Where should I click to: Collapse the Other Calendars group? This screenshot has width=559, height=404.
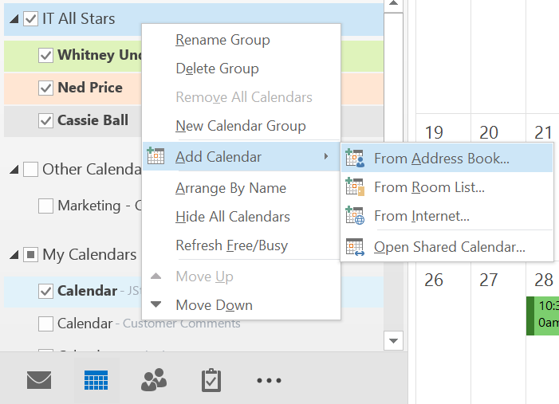[14, 169]
